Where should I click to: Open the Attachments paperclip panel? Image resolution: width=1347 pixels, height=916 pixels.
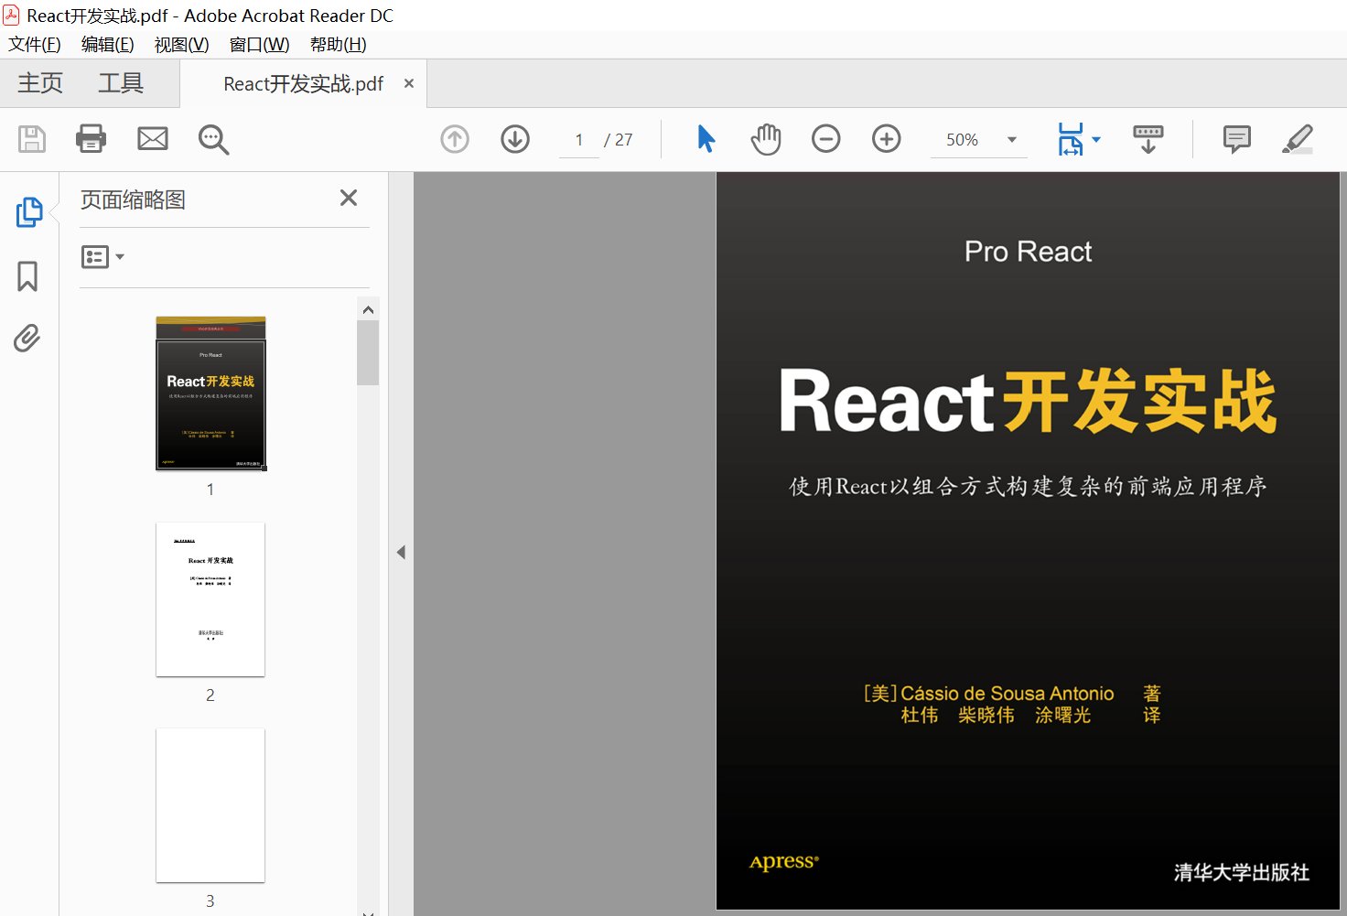[x=27, y=339]
